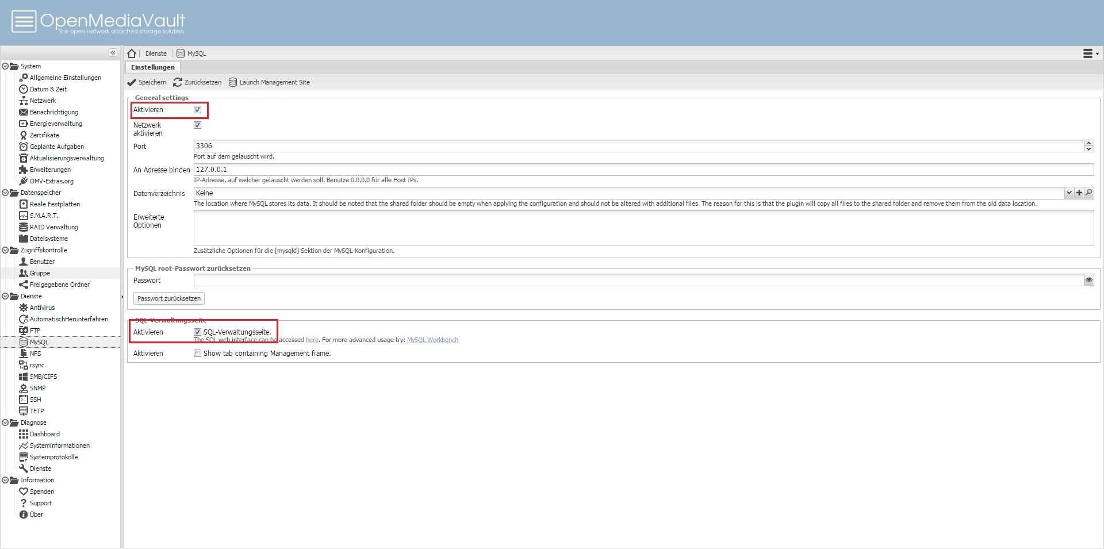The height and width of the screenshot is (549, 1104).
Task: Click the Support question mark icon
Action: click(24, 503)
